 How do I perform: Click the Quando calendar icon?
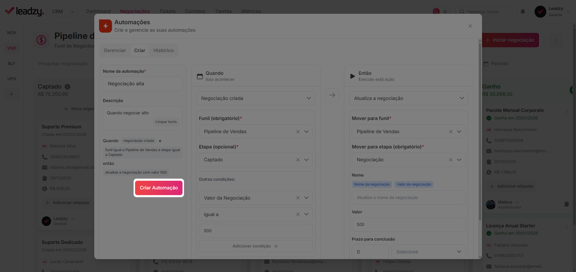click(200, 76)
